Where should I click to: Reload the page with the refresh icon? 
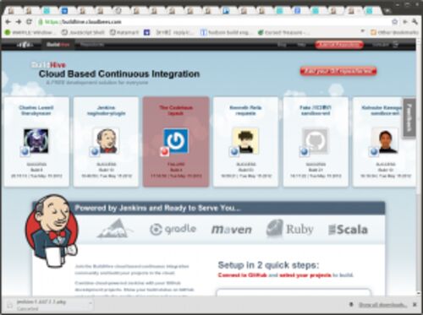(x=29, y=22)
